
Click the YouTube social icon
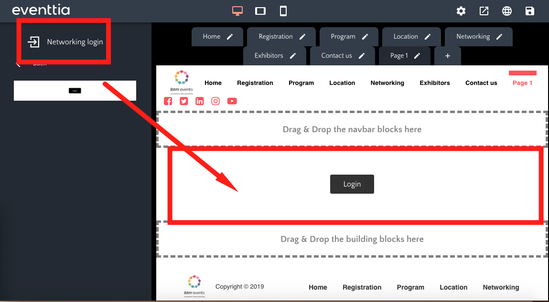coord(232,101)
